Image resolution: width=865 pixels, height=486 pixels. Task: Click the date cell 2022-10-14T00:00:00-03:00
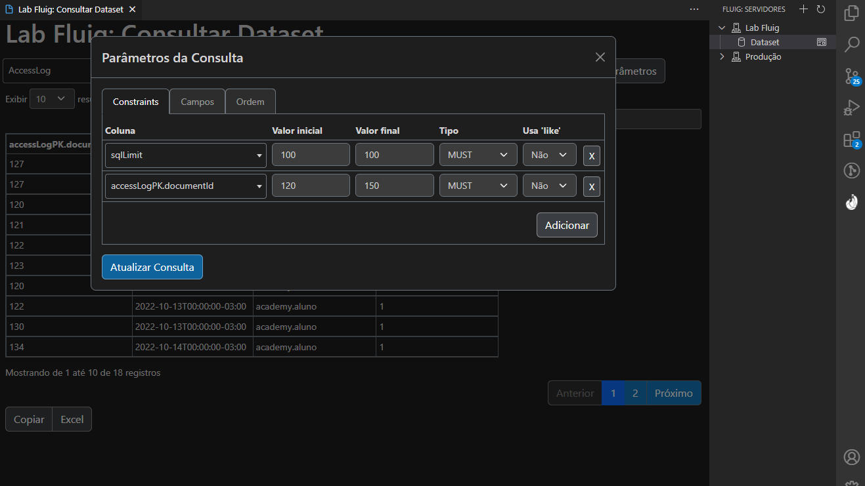pyautogui.click(x=192, y=347)
